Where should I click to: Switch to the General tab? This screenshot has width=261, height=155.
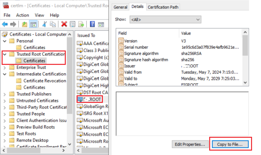click(x=120, y=7)
